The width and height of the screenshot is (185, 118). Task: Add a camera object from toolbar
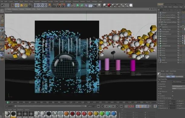point(95,5)
